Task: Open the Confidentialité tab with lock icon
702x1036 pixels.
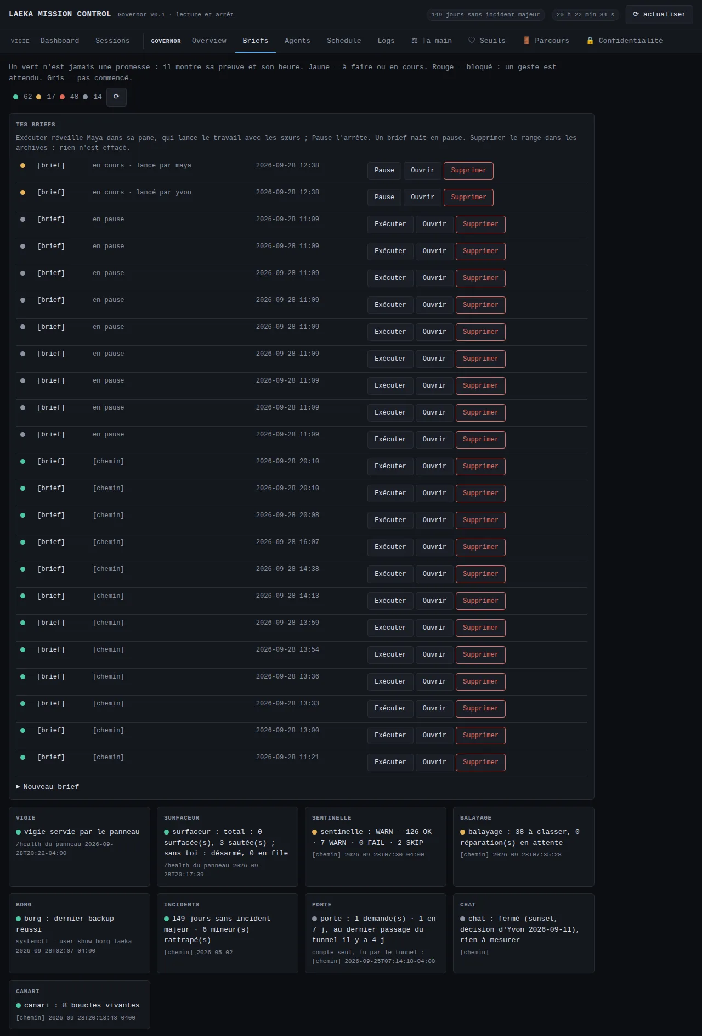Action: pos(625,41)
